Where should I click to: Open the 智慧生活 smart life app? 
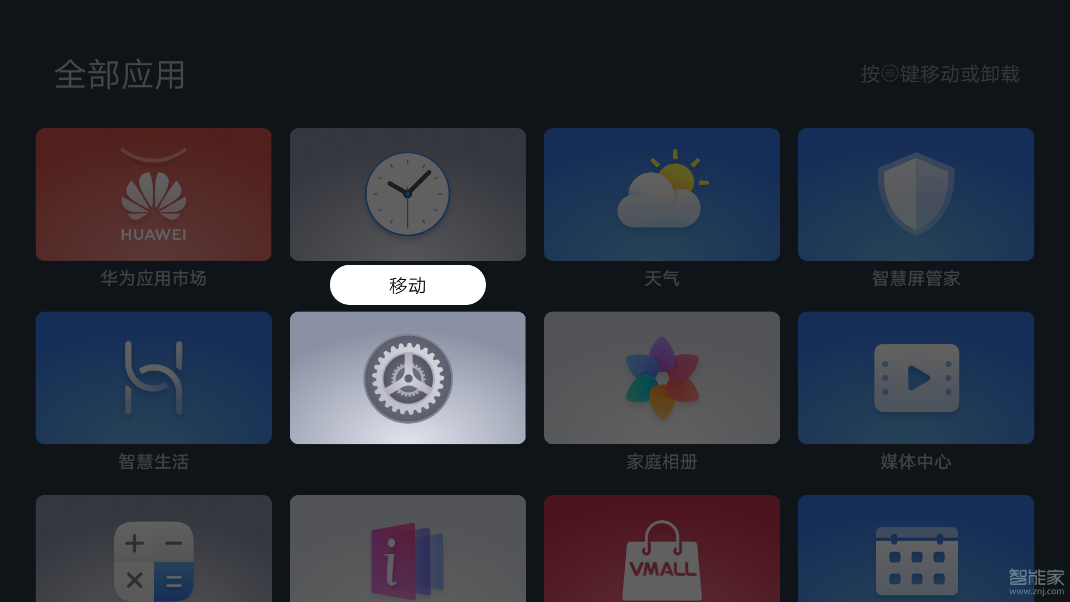(x=154, y=378)
